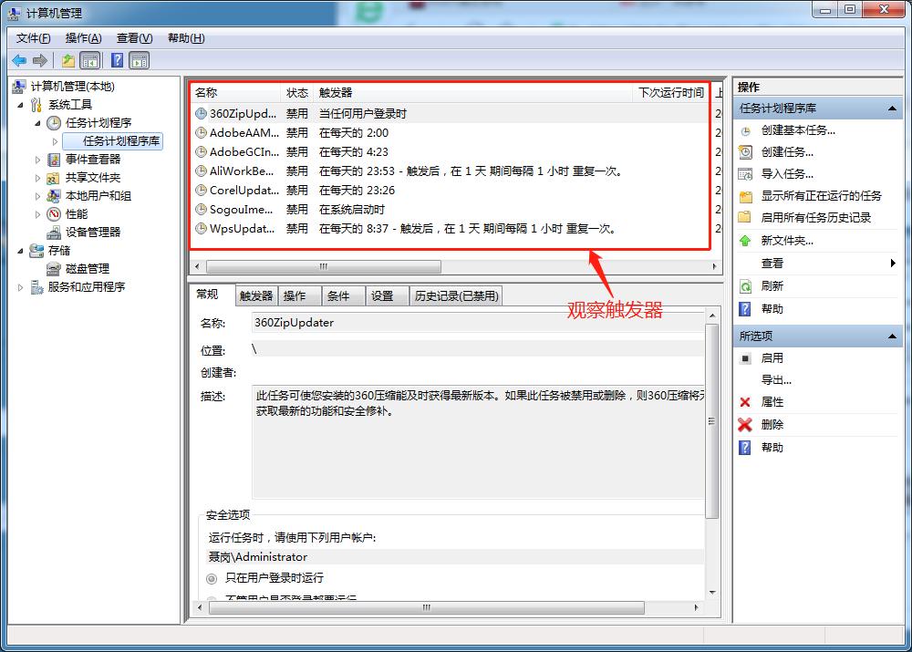Screen dimensions: 912x652
Task: Select the 360ZipUpd... task row
Action: pos(450,113)
